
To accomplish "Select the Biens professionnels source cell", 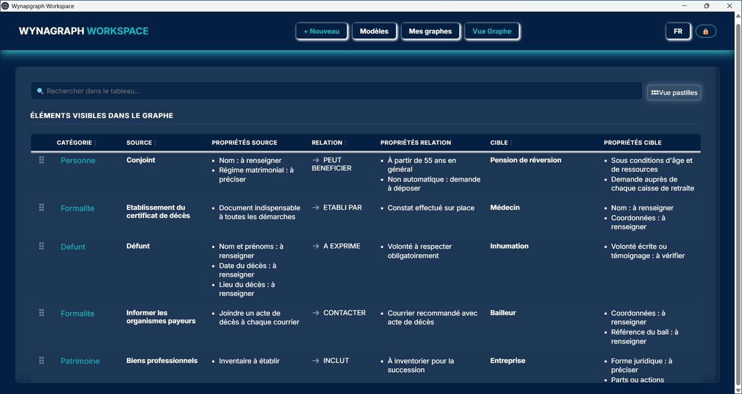I will pos(162,361).
